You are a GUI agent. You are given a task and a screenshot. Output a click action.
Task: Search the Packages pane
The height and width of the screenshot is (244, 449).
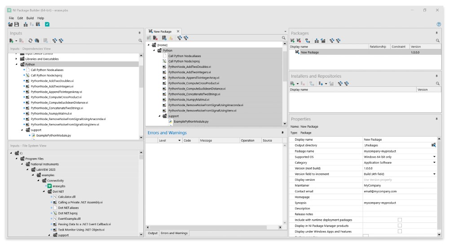tap(438, 41)
